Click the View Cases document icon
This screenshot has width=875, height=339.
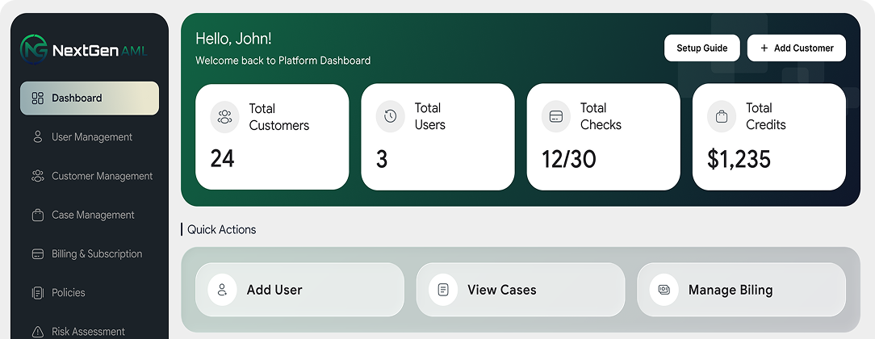(x=443, y=290)
